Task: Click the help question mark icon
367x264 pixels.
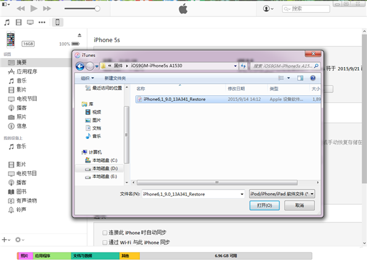Action: point(313,78)
